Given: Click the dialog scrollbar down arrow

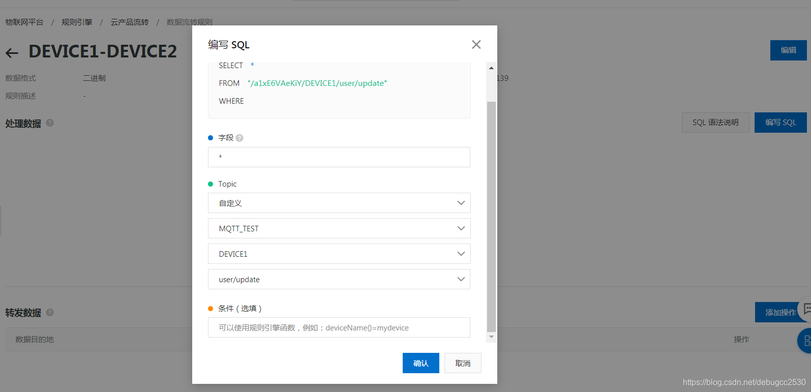Looking at the screenshot, I should click(491, 337).
